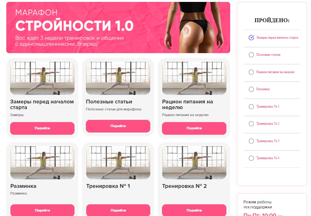Toggle the circle next to Полезные статьи

(x=251, y=55)
